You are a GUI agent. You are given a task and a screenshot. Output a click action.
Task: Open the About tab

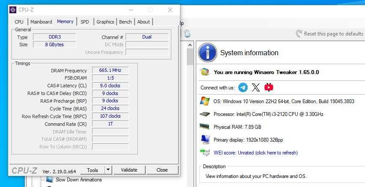coord(144,22)
